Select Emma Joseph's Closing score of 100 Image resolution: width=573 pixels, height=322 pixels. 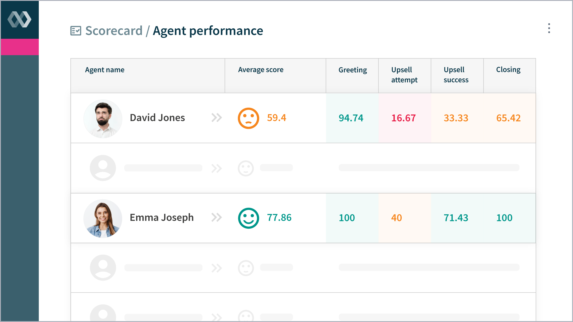pos(504,218)
